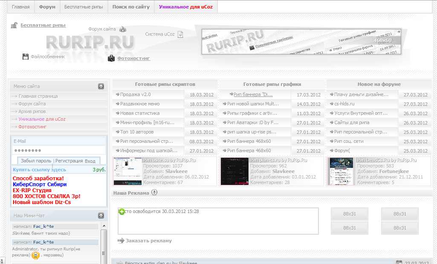437x264 pixels.
Task: Open the Продажа v2.0 script entry
Action: point(136,94)
